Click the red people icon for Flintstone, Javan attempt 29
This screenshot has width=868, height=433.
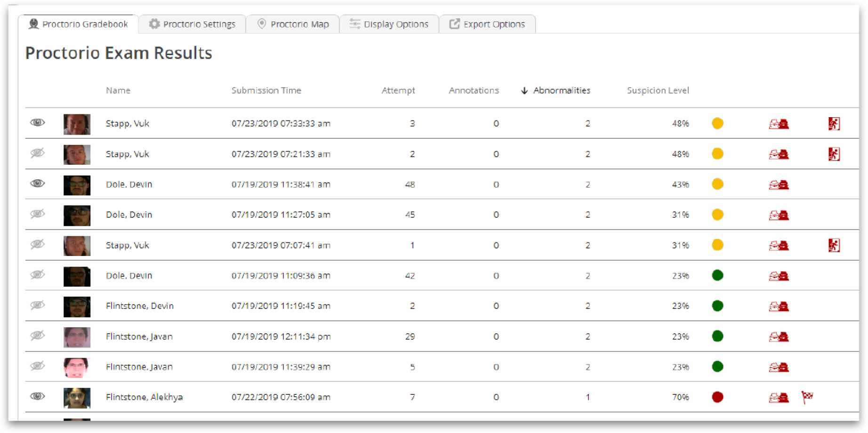779,337
